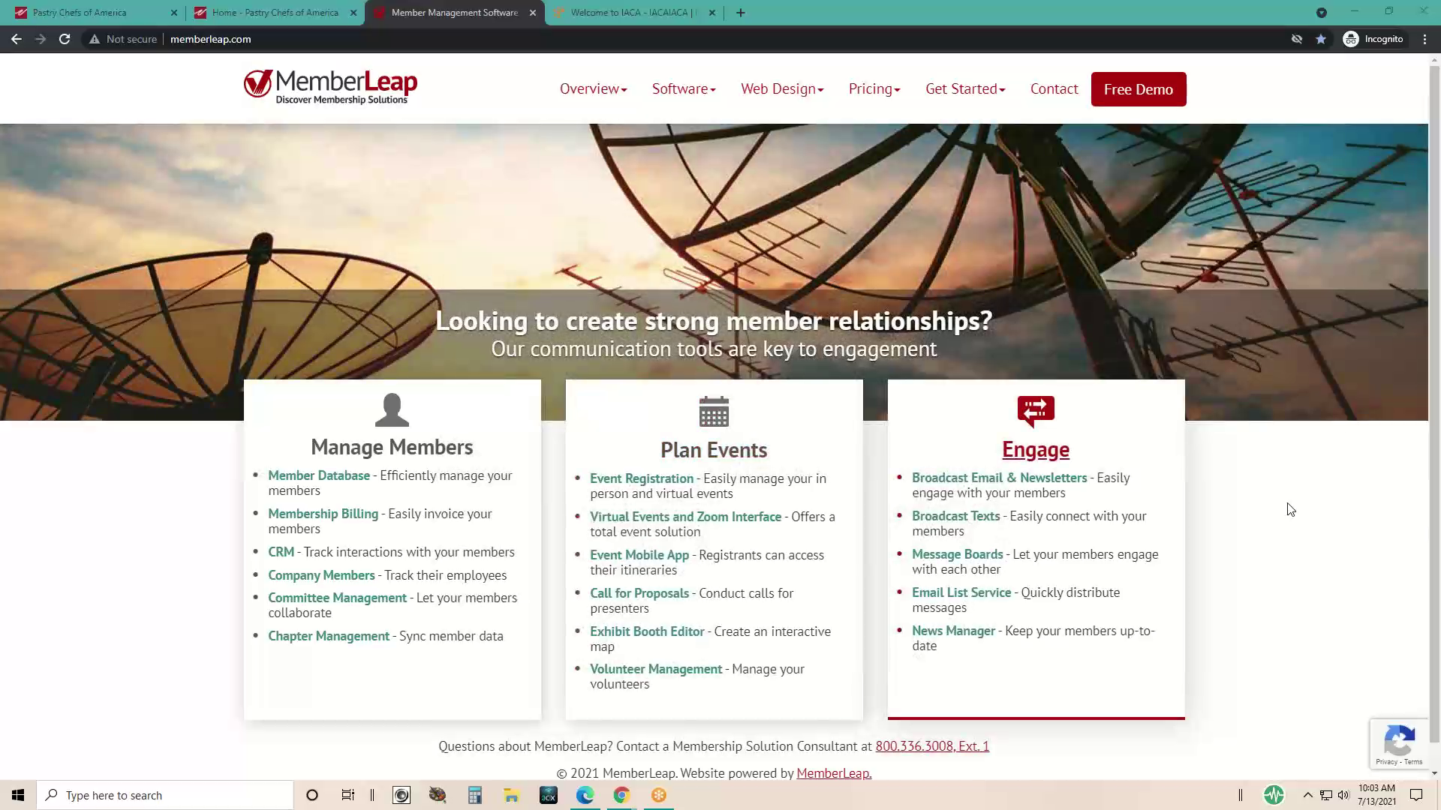The height and width of the screenshot is (810, 1441).
Task: Click the address bar URL memberleap.com
Action: [210, 39]
